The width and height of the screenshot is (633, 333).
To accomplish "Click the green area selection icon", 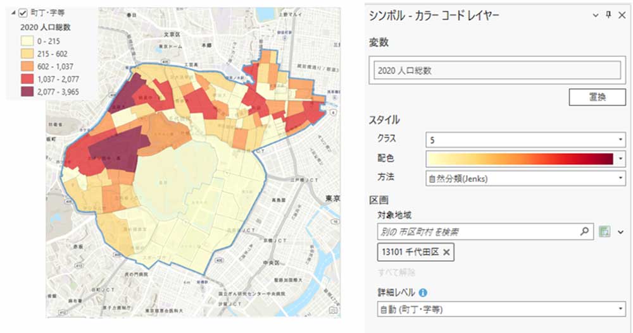I will pos(605,232).
